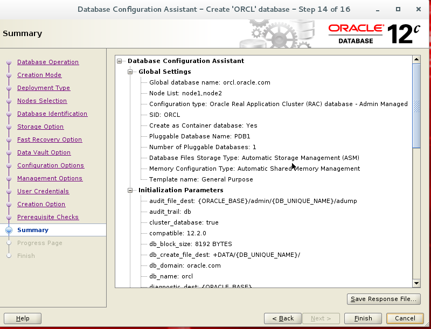Return to Prerequisite Checks step
The image size is (431, 329).
pyautogui.click(x=48, y=217)
